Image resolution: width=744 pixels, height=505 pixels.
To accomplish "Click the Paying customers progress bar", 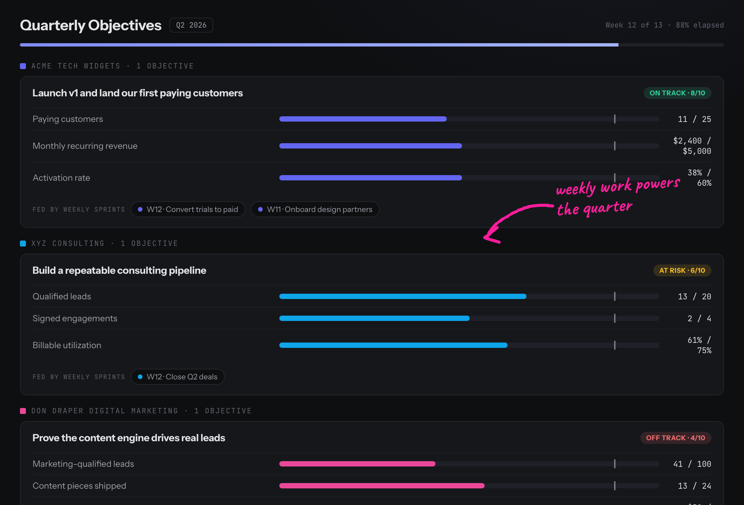I will (469, 119).
